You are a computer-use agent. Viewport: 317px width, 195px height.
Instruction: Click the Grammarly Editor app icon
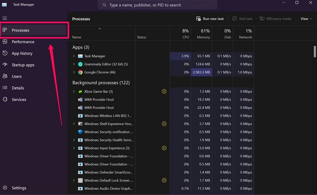point(80,64)
